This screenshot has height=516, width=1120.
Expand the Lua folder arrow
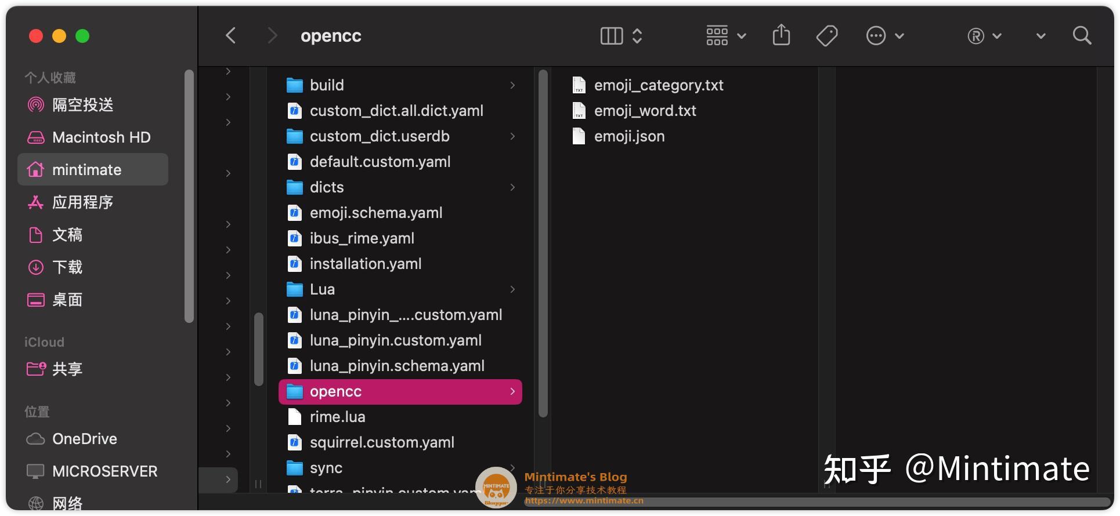(512, 289)
